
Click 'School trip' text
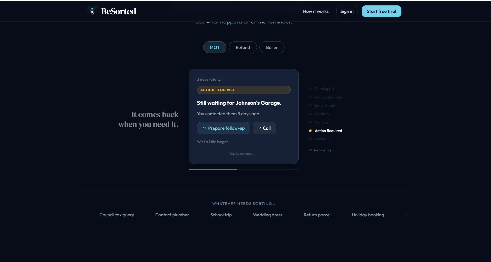221,215
